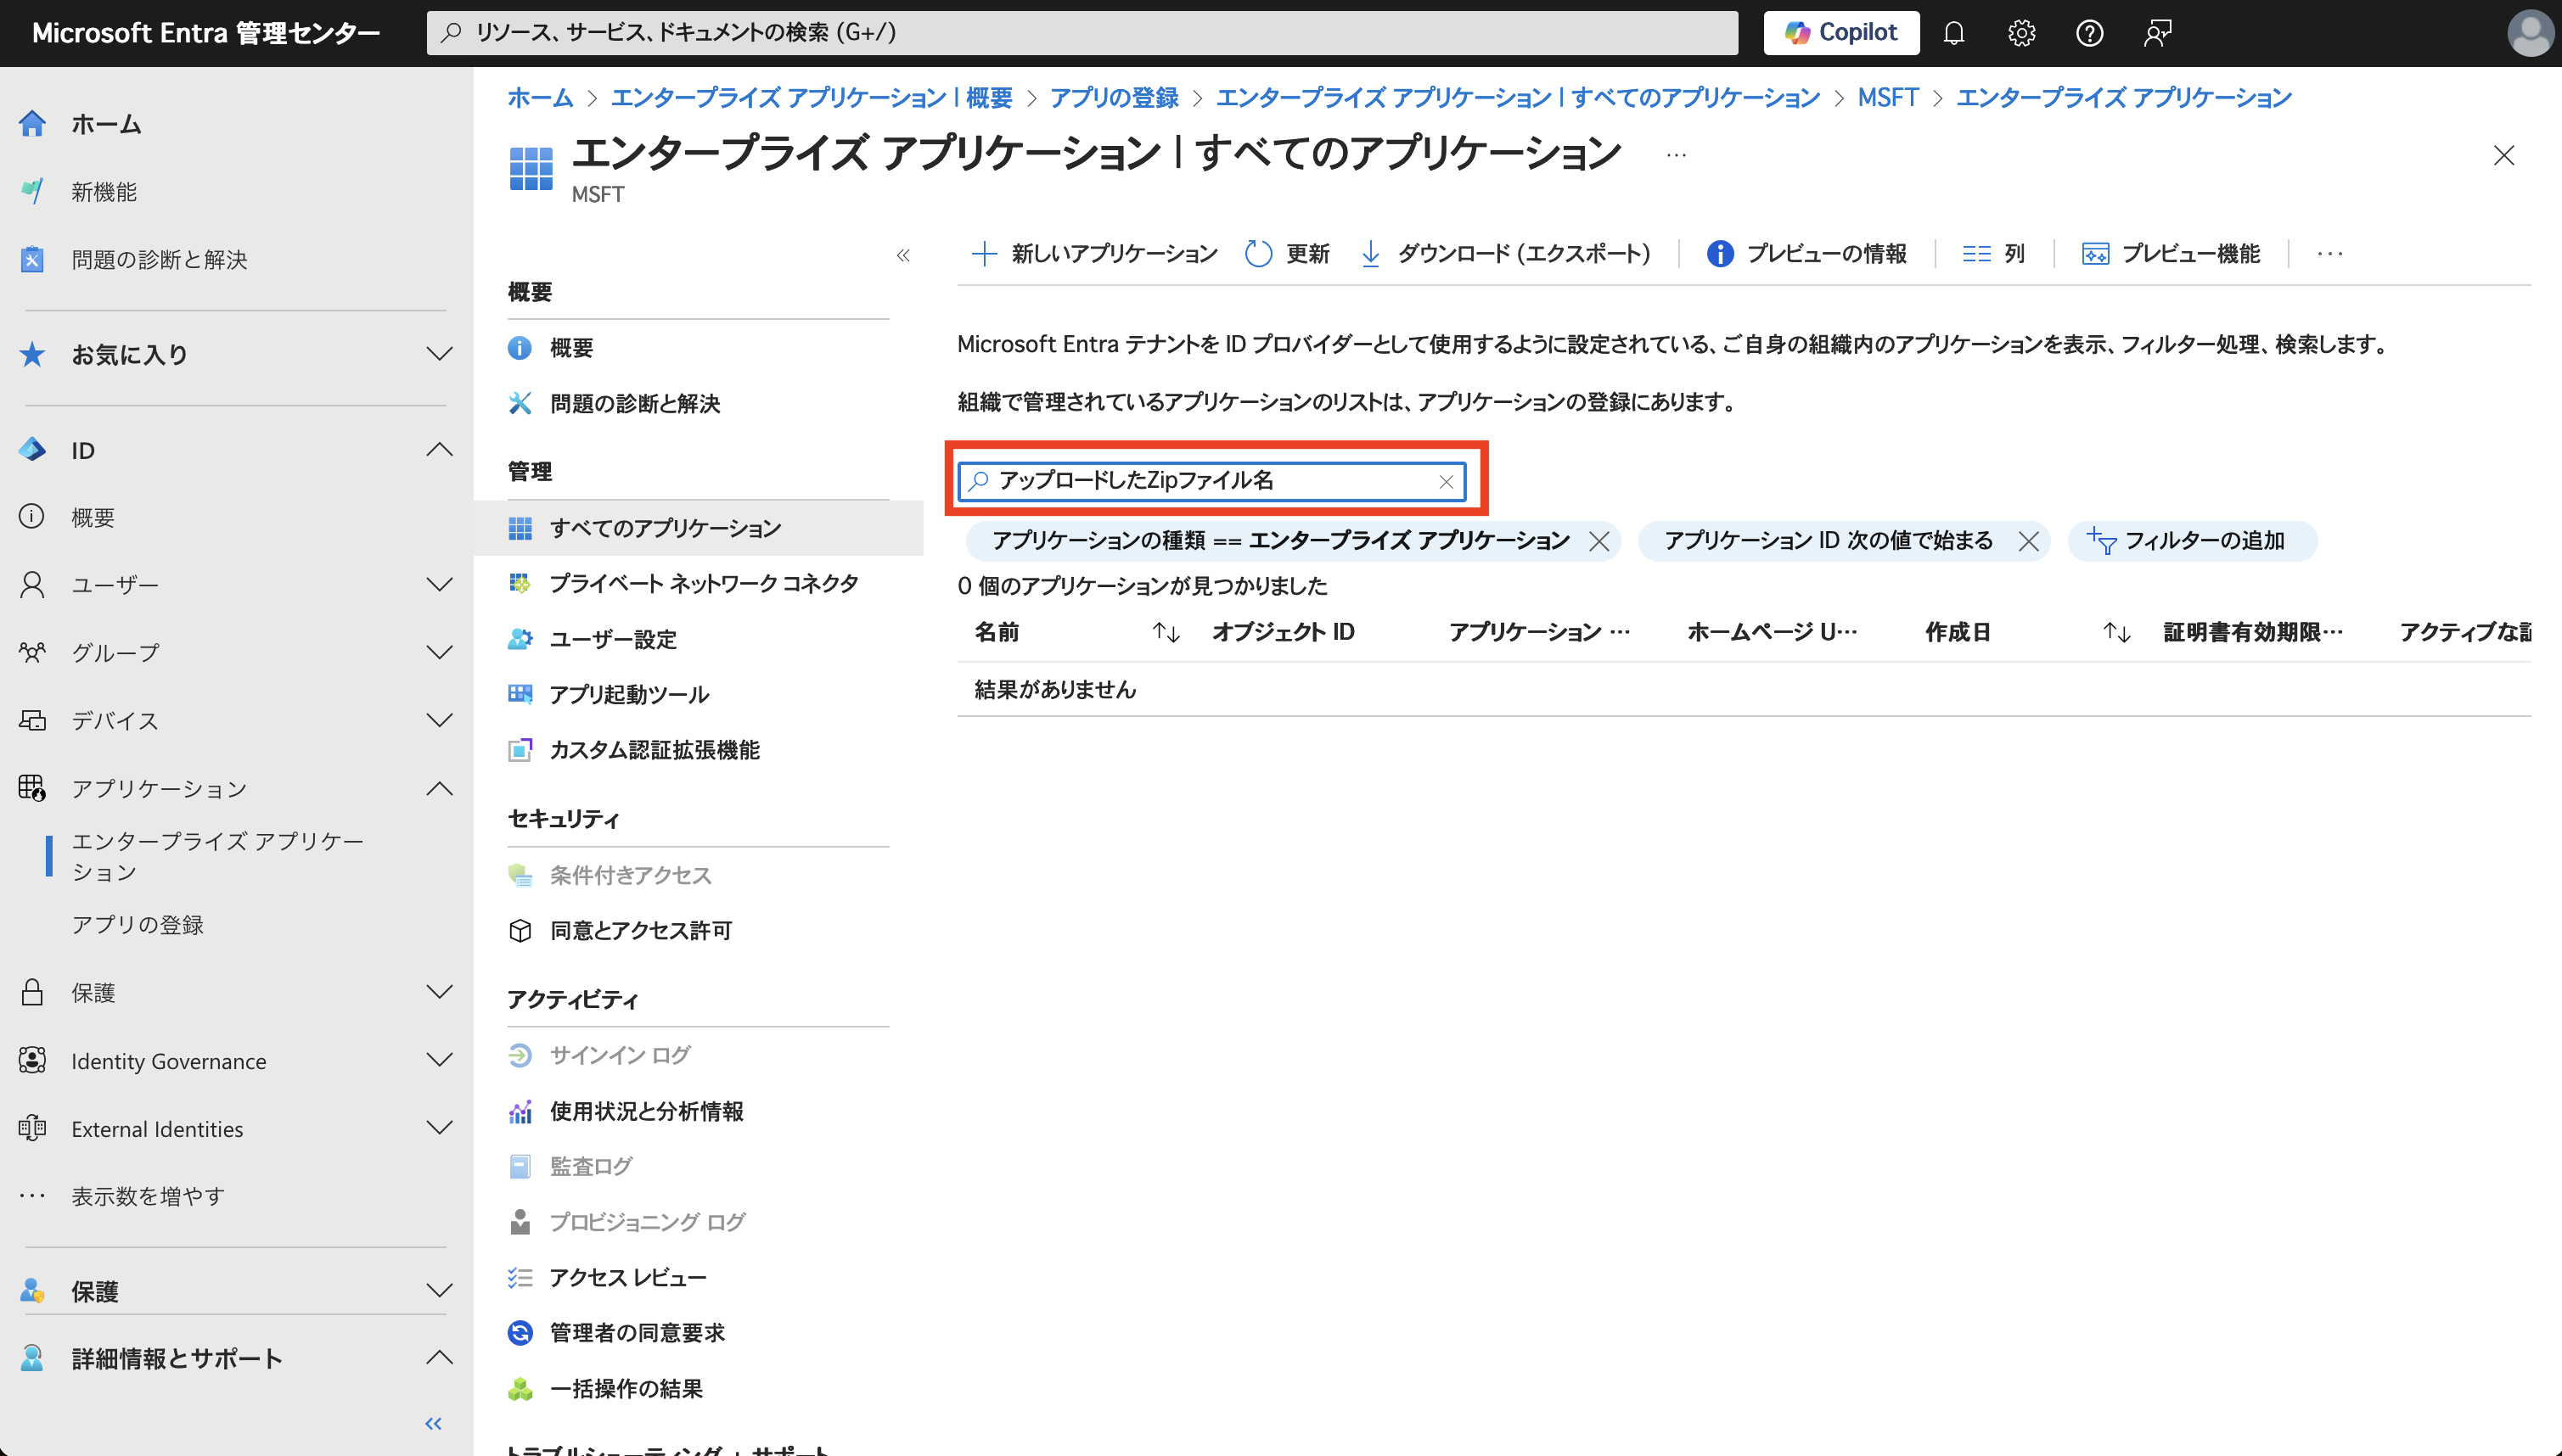This screenshot has width=2562, height=1456.
Task: Open the notifications bell icon
Action: [1954, 33]
